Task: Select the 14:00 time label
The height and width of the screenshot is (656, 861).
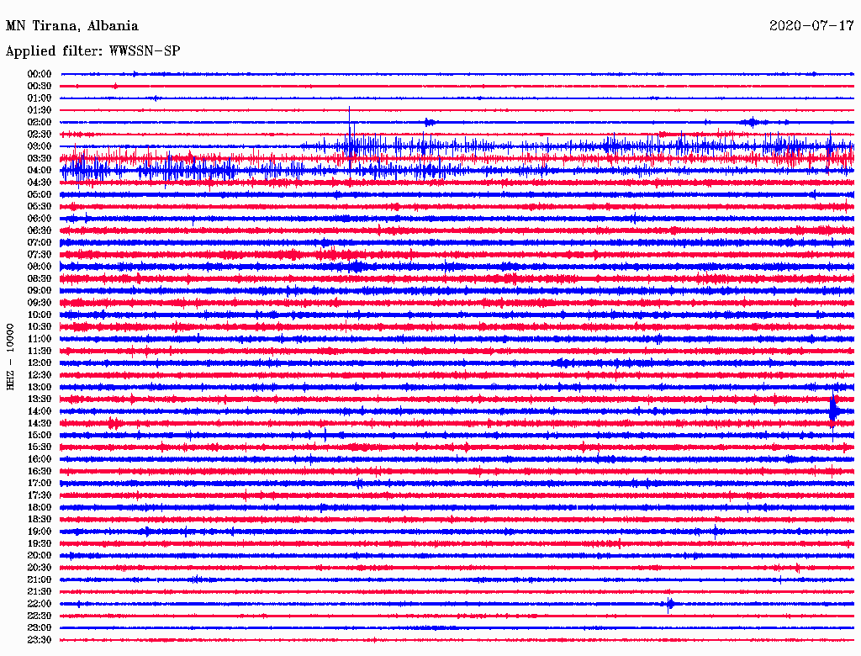Action: 40,411
